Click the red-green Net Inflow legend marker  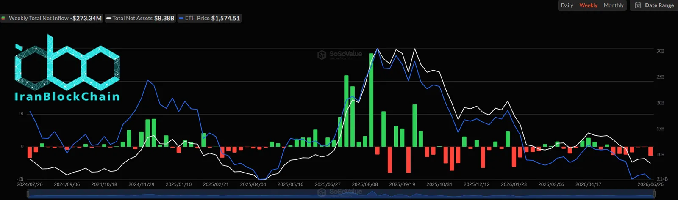point(3,18)
